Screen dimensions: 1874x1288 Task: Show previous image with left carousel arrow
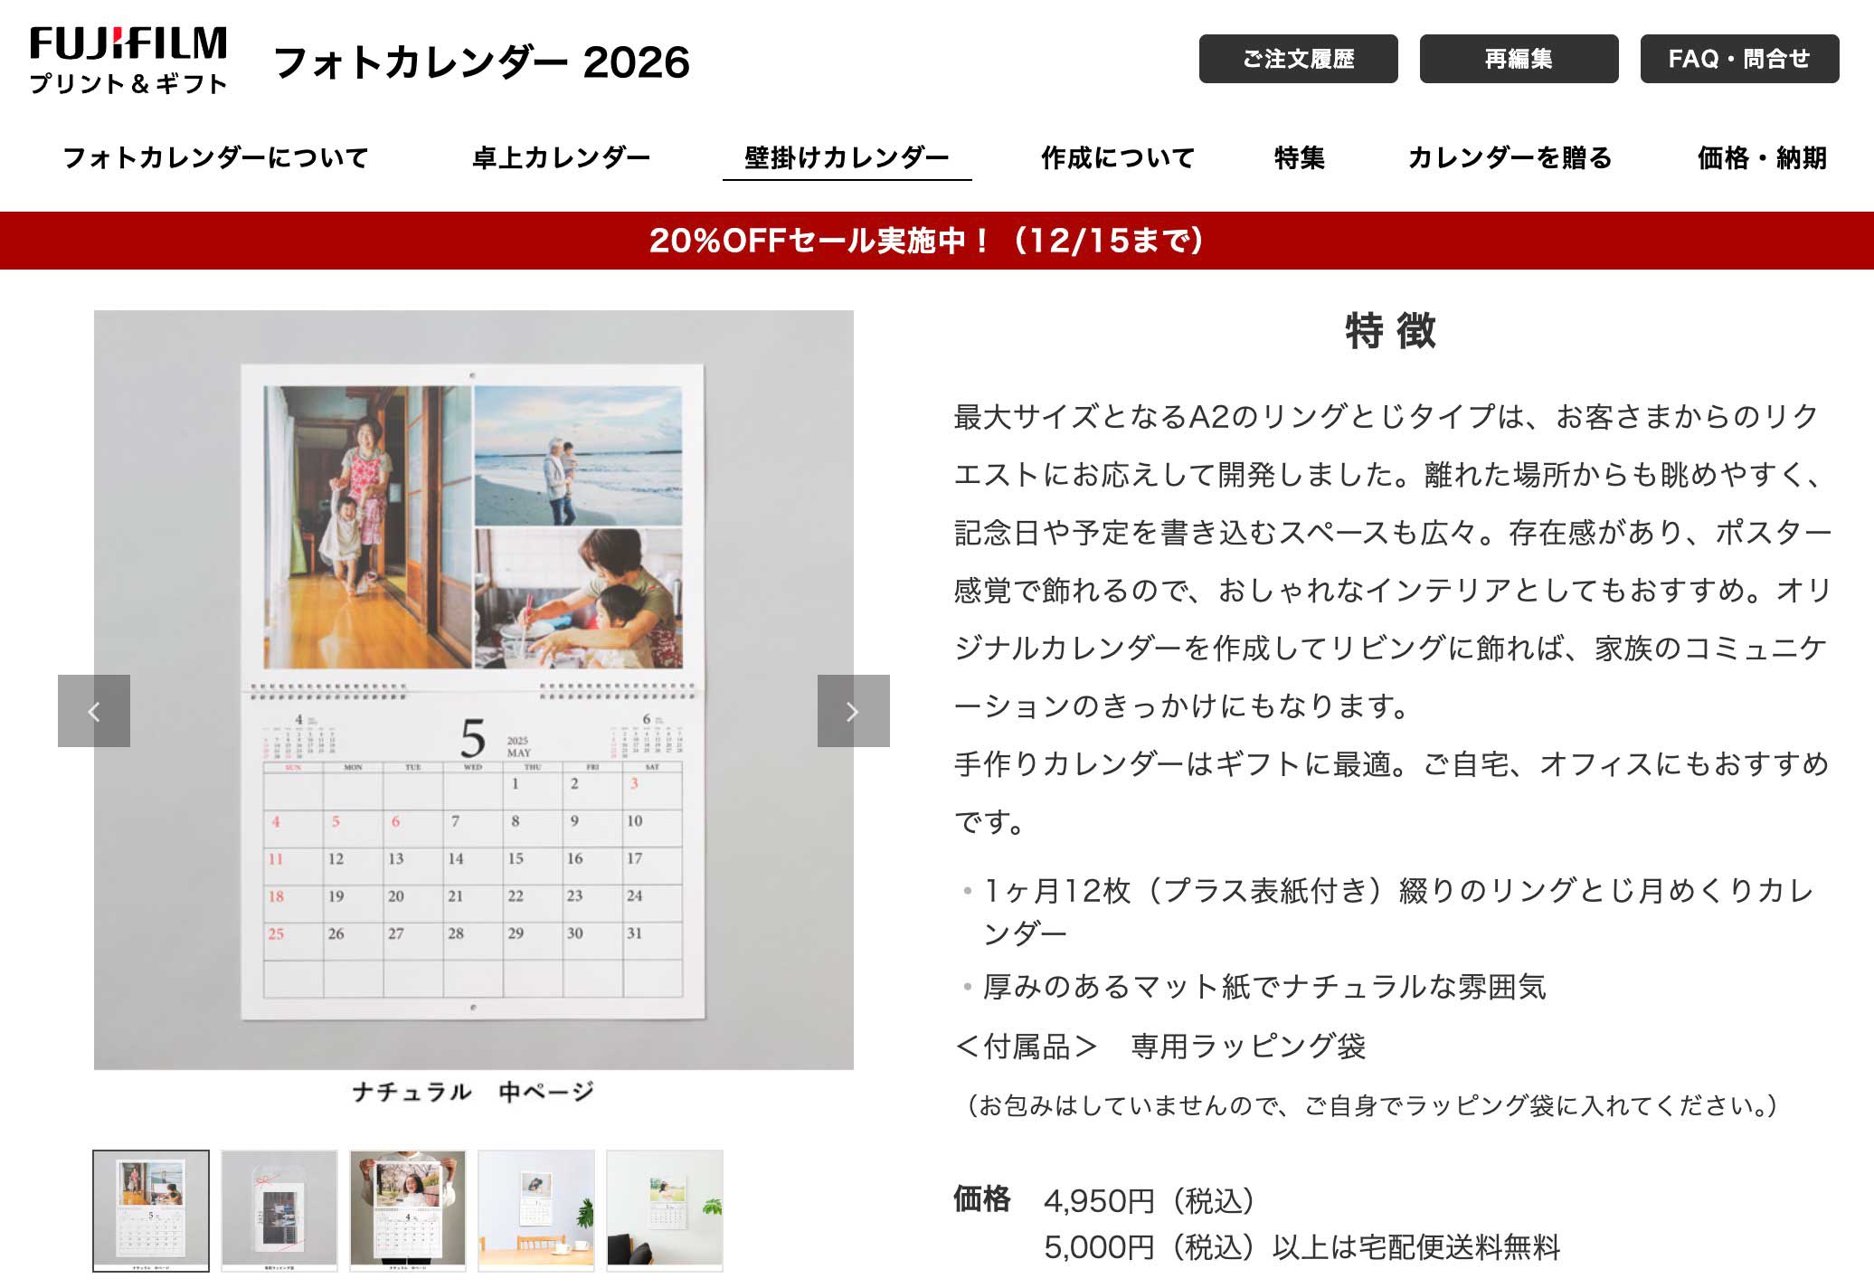pyautogui.click(x=94, y=711)
